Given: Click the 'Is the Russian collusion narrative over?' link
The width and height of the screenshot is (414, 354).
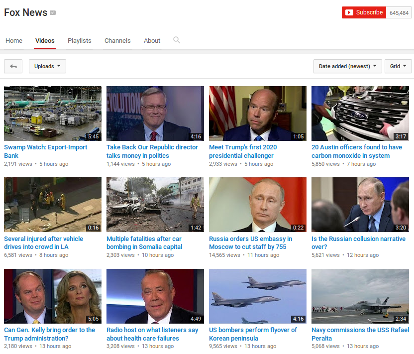Looking at the screenshot, I should pyautogui.click(x=358, y=242).
